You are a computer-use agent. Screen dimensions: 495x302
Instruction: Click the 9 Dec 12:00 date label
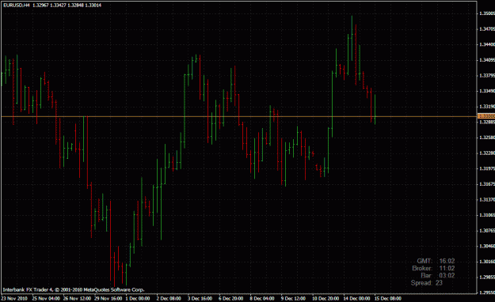[x=293, y=298]
